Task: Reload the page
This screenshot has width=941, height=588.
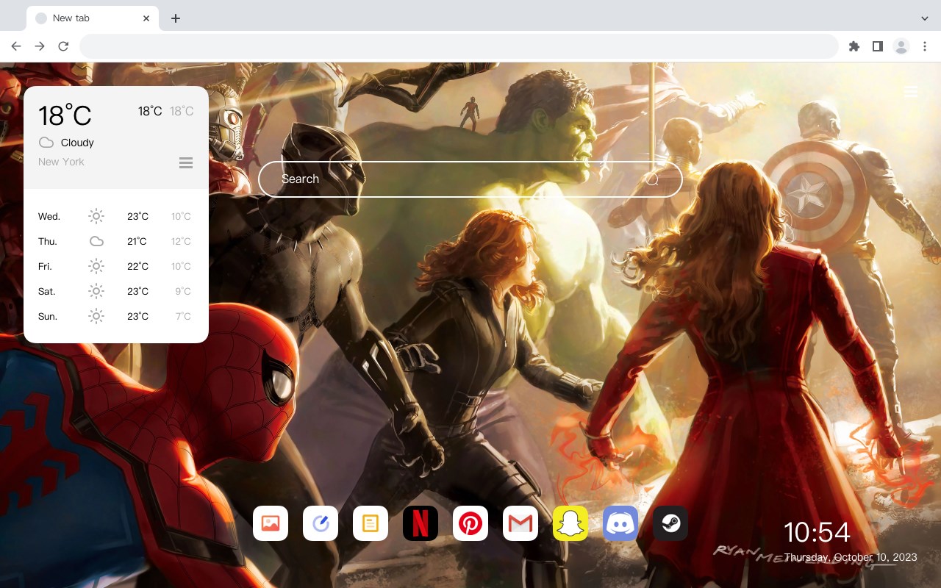Action: coord(63,46)
